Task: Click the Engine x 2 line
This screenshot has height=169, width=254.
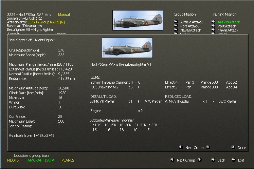Action: [116, 111]
